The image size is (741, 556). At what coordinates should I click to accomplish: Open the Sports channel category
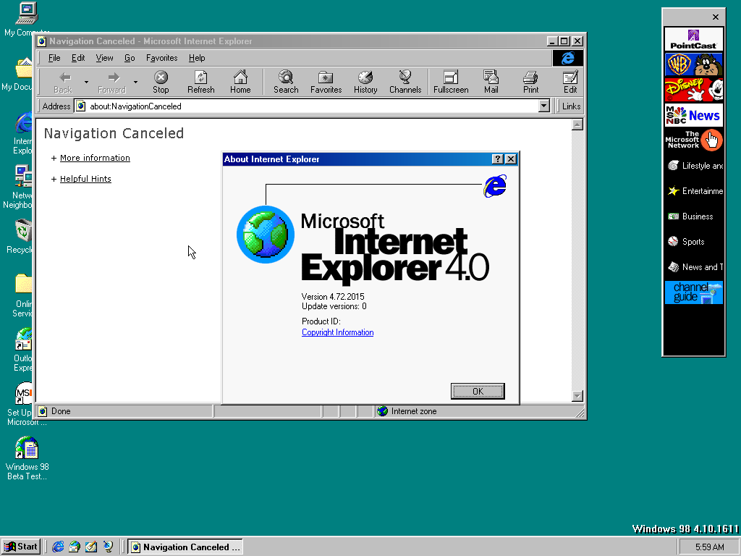(x=693, y=242)
